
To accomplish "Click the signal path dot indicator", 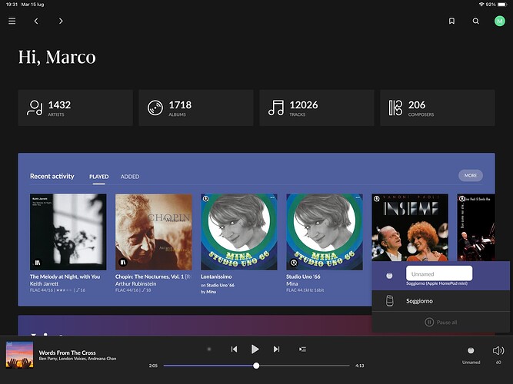I will pyautogui.click(x=209, y=349).
